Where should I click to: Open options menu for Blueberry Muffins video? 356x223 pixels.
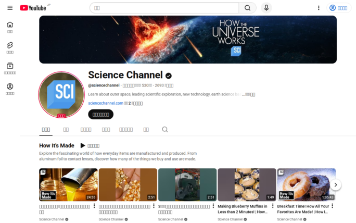pos(272,206)
